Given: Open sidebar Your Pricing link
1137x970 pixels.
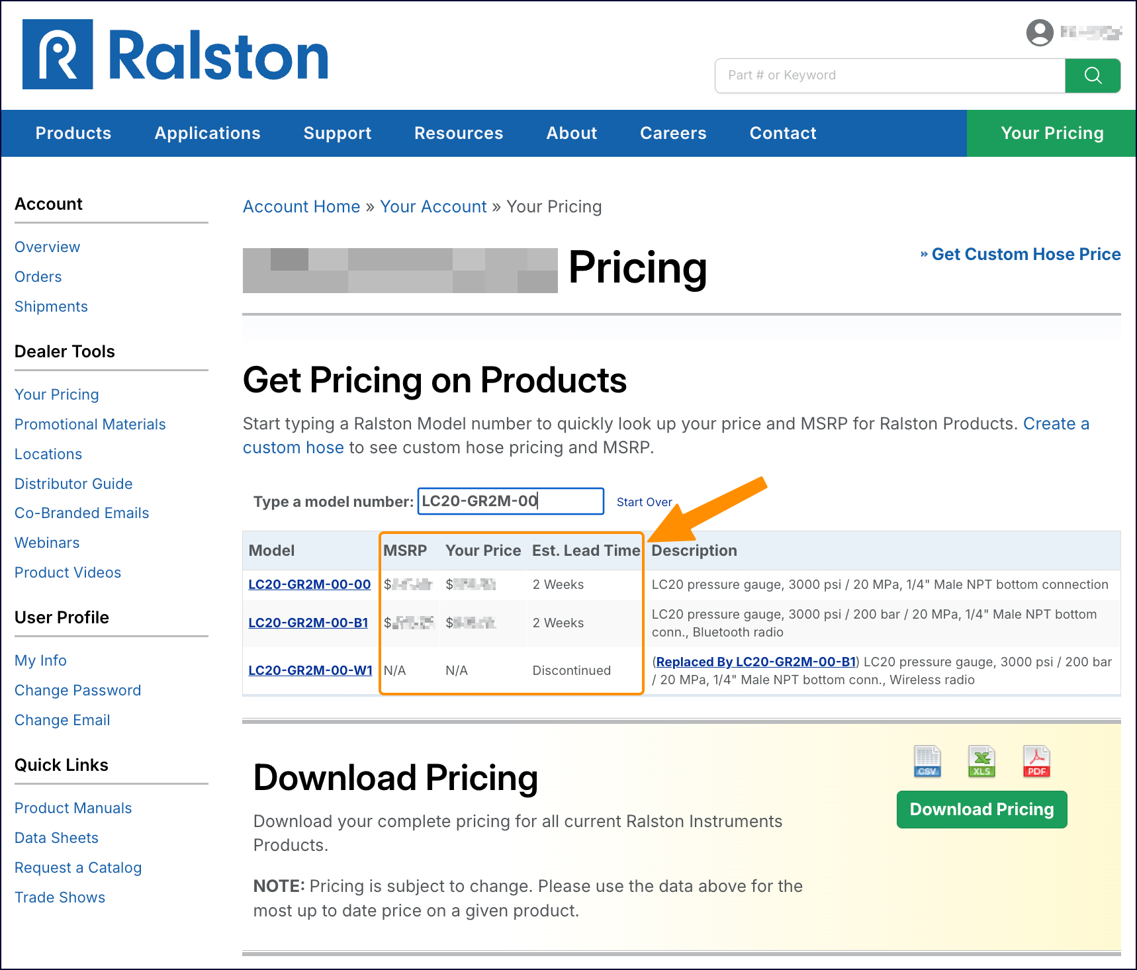Looking at the screenshot, I should [56, 394].
